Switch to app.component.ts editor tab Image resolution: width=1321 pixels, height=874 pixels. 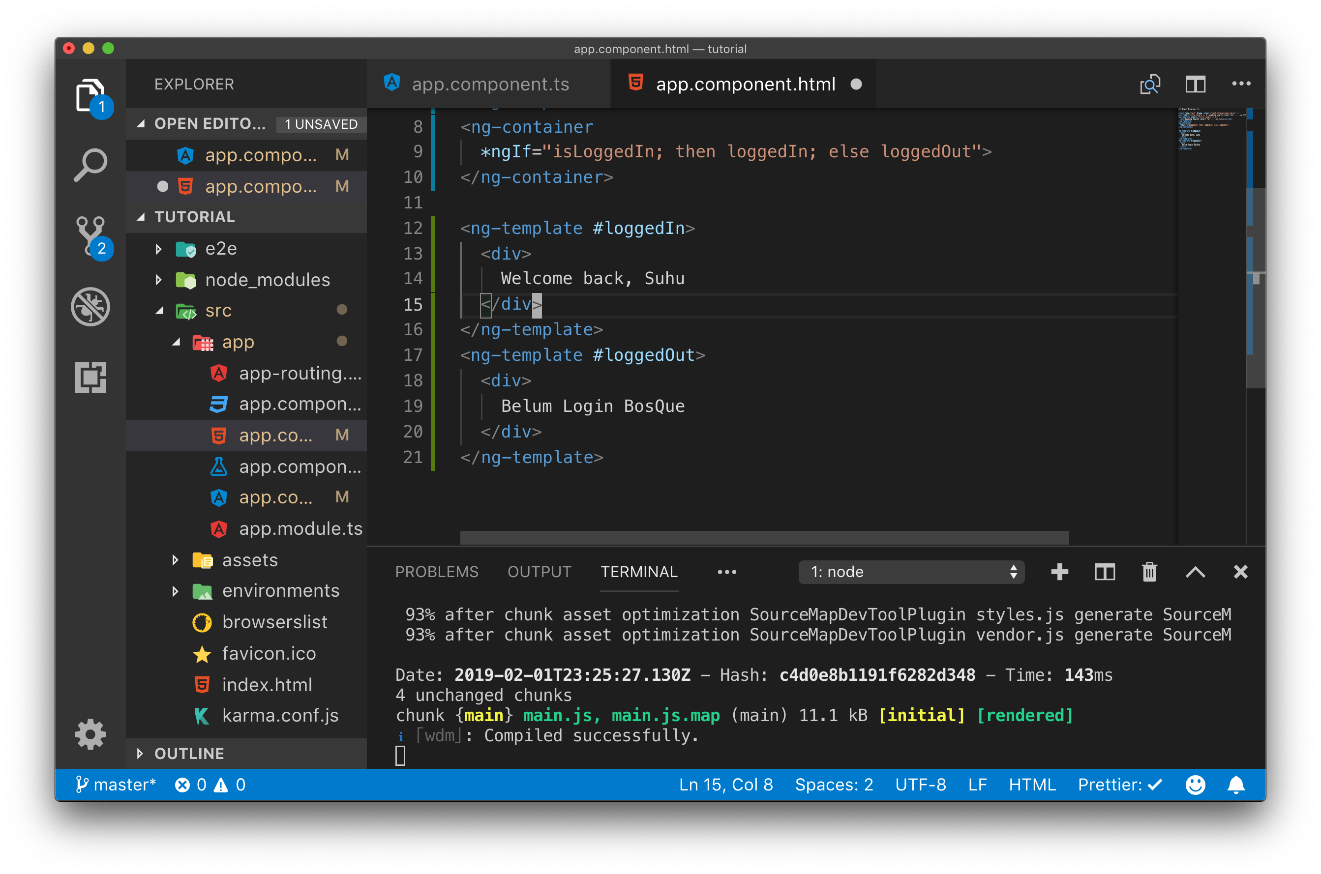(489, 84)
